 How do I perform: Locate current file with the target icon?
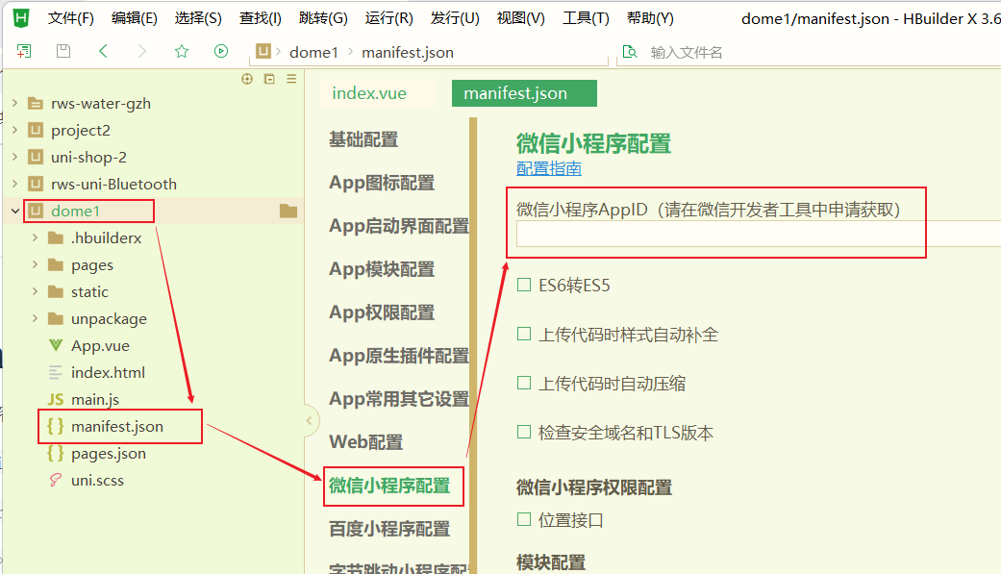[x=247, y=79]
